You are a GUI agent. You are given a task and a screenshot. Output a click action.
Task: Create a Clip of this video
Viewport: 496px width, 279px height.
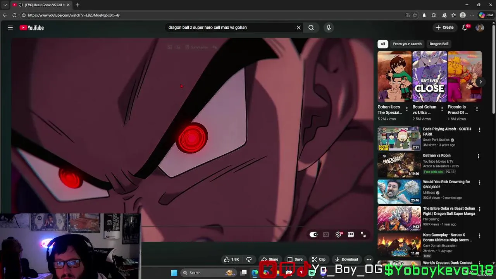point(319,259)
